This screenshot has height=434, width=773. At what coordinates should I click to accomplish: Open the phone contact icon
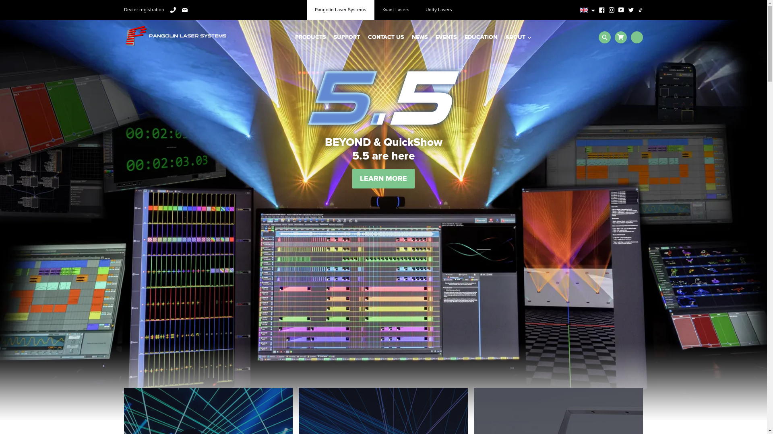pyautogui.click(x=173, y=10)
